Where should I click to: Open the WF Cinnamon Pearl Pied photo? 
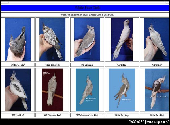click(87, 90)
